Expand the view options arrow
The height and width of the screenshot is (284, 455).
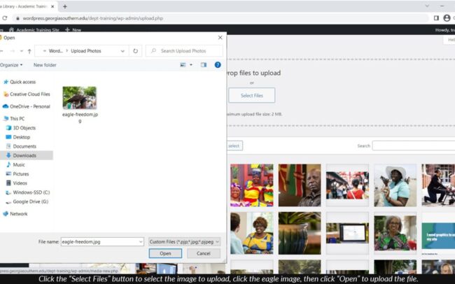click(x=191, y=65)
